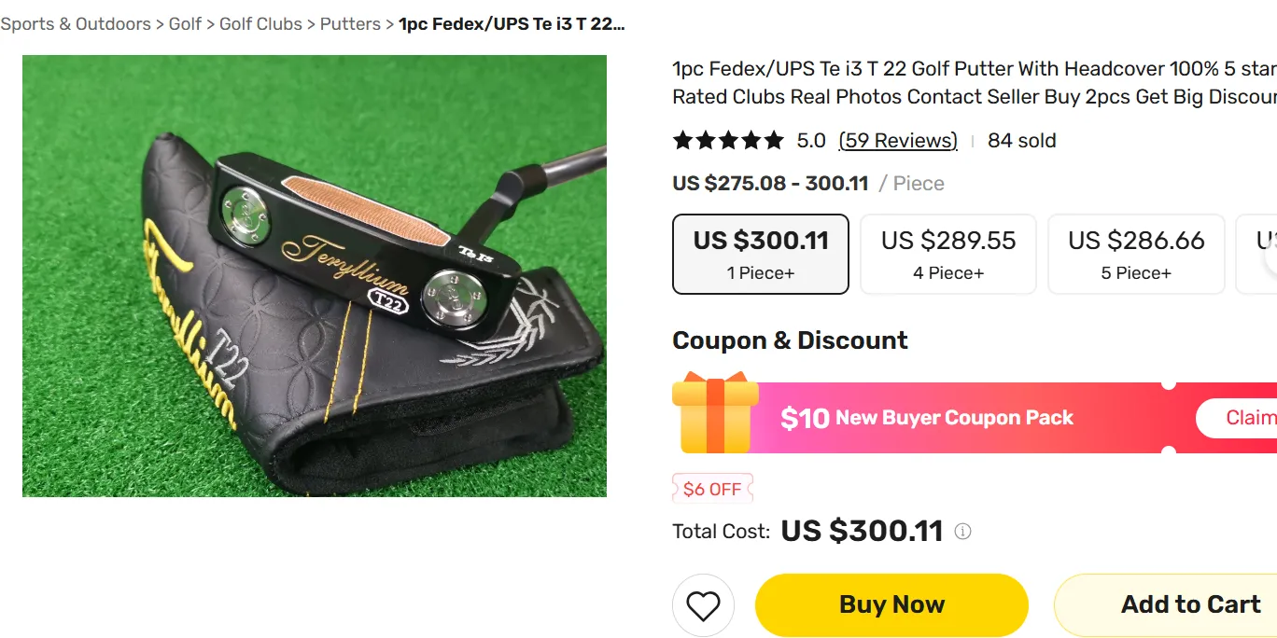Click the Total Cost info icon
This screenshot has height=638, width=1277.
962,532
